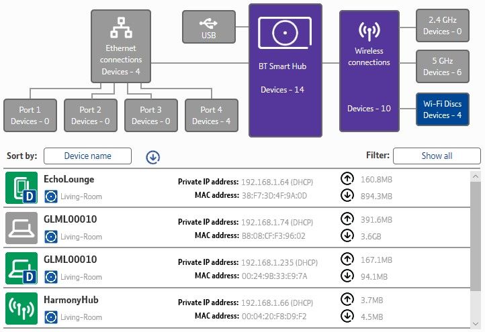Click the BT Smart Hub icon
The width and height of the screenshot is (485, 332).
tap(285, 32)
